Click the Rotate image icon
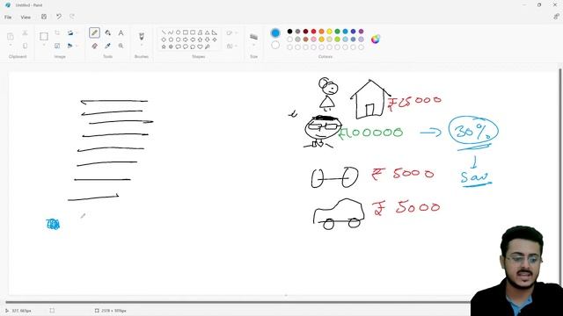This screenshot has width=563, height=316. (x=70, y=32)
